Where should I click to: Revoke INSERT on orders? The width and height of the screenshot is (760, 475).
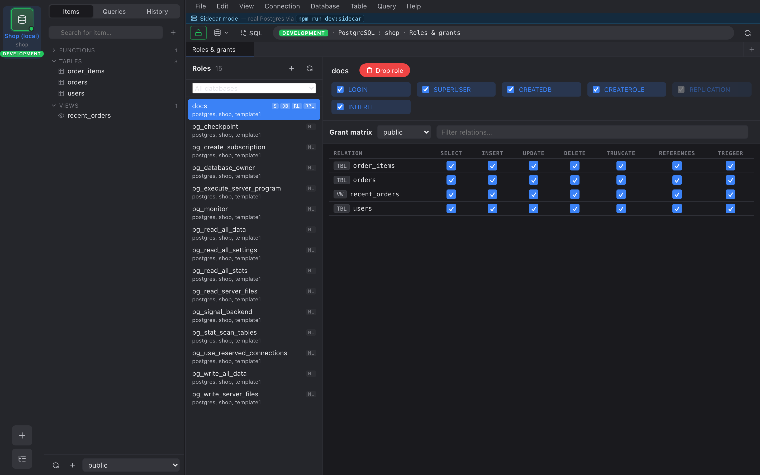492,180
